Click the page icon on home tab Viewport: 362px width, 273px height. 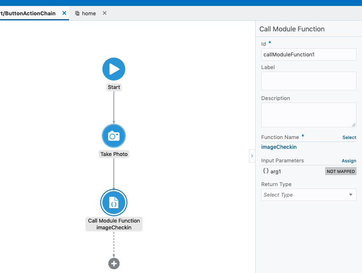(77, 14)
